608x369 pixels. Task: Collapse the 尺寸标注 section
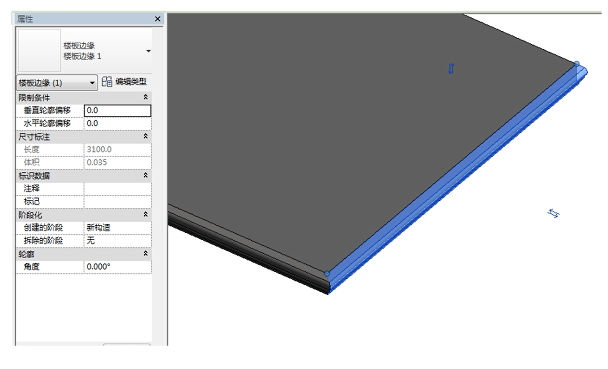pos(146,137)
